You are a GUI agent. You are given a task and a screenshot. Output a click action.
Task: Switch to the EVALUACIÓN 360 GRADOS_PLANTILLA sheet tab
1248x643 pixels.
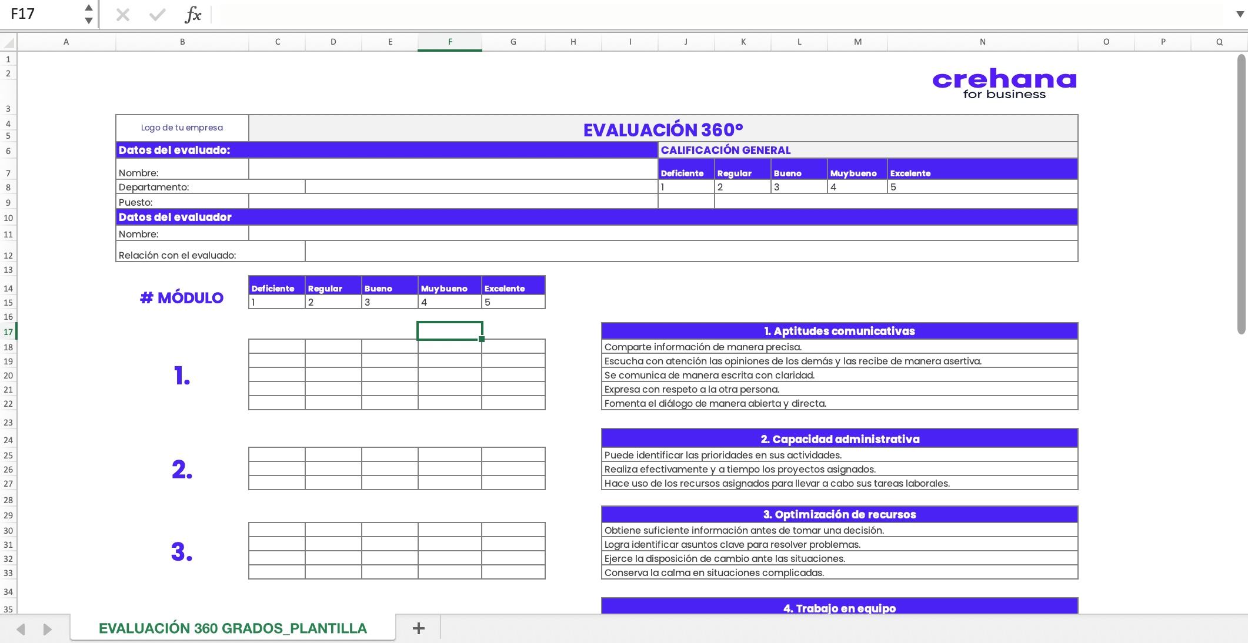[x=233, y=628]
